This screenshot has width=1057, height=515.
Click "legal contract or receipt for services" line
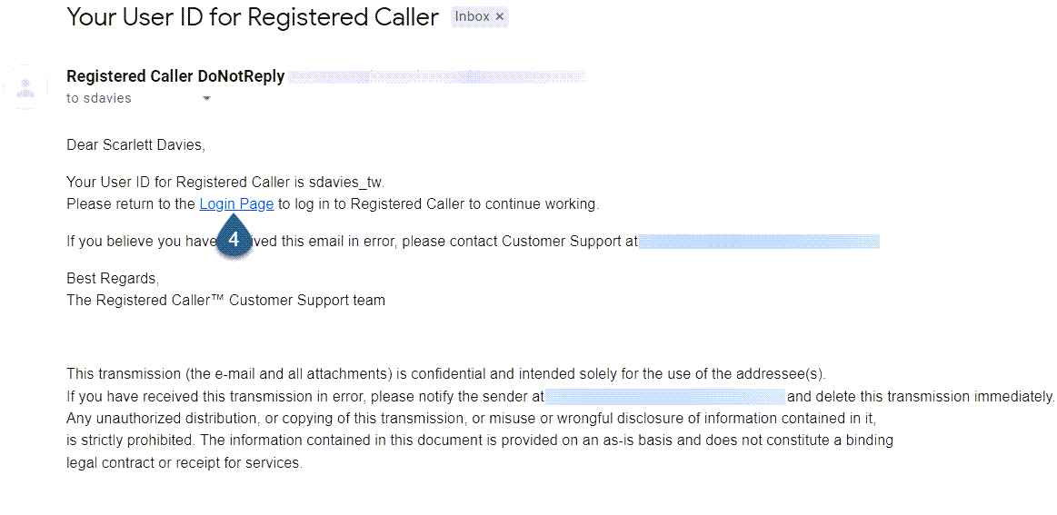(x=184, y=462)
